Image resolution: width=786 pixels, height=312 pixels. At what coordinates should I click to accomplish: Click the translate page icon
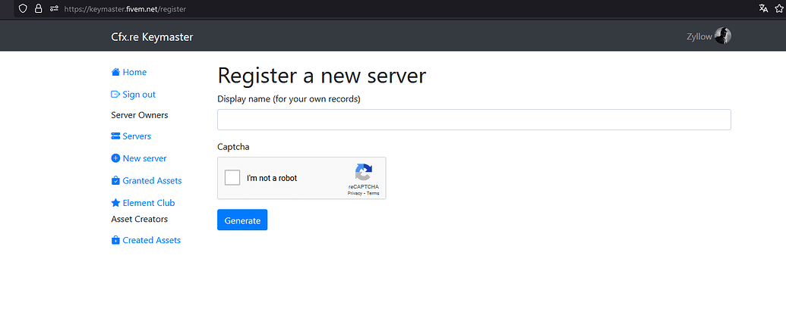(x=762, y=8)
